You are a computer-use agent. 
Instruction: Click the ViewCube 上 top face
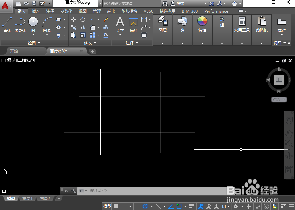tap(279, 80)
